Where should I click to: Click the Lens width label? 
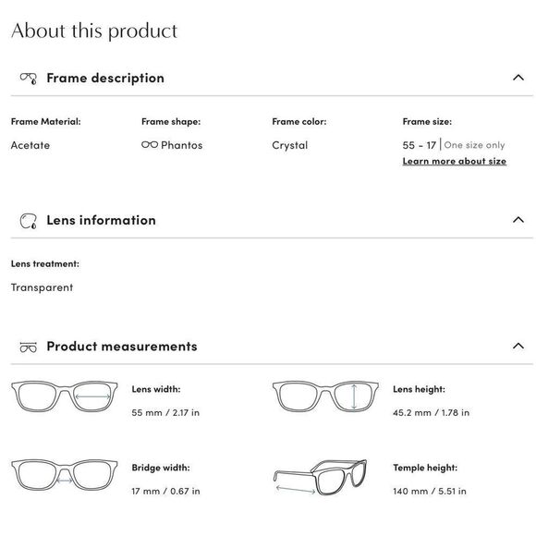pyautogui.click(x=156, y=389)
